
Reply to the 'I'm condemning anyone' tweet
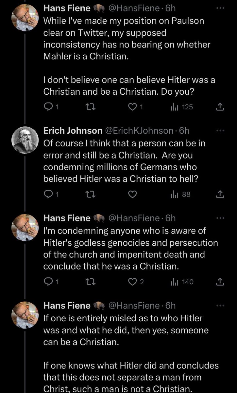coord(48,282)
